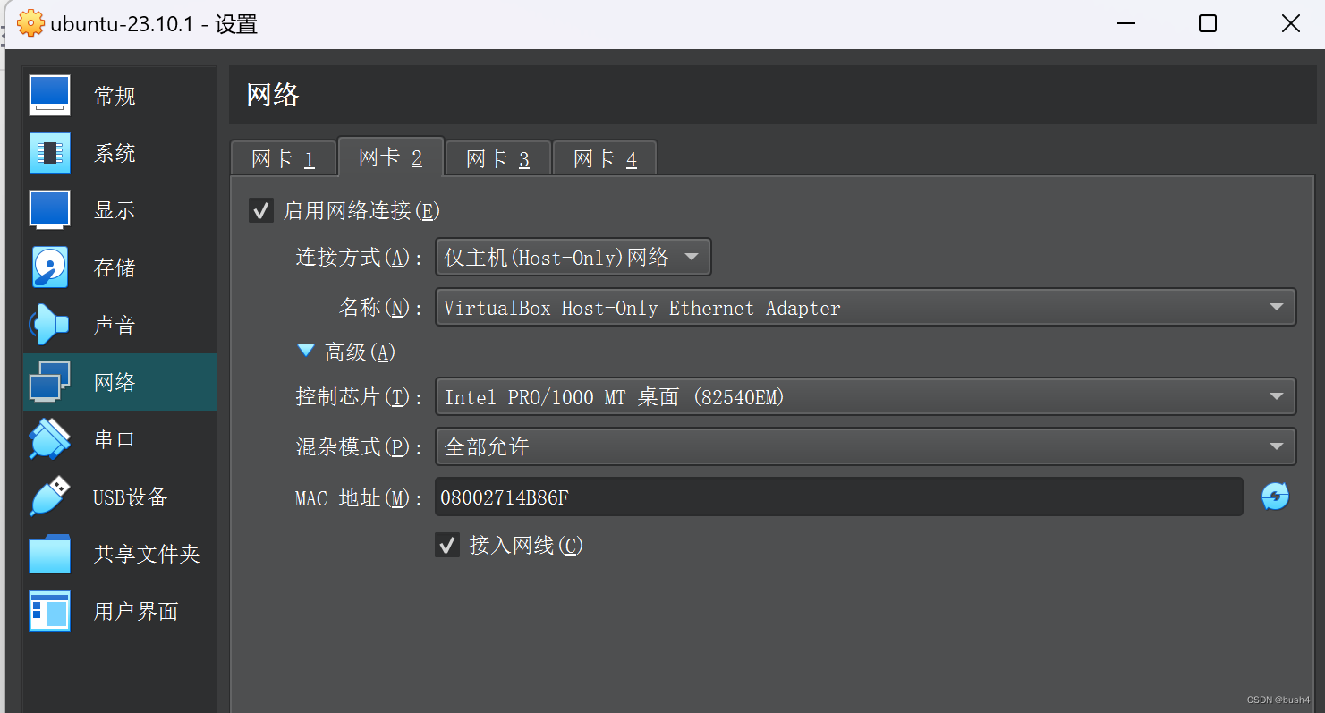Open the 常规 settings category
The width and height of the screenshot is (1325, 713).
coord(120,96)
